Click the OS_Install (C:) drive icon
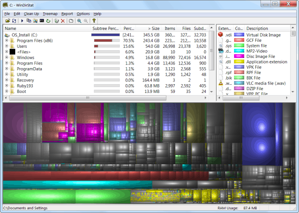The image size is (299, 213). click(7, 35)
